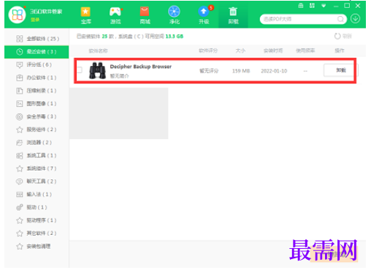The height and width of the screenshot is (273, 371).
Task: Show 全部软件 (25) category
Action: (x=37, y=39)
